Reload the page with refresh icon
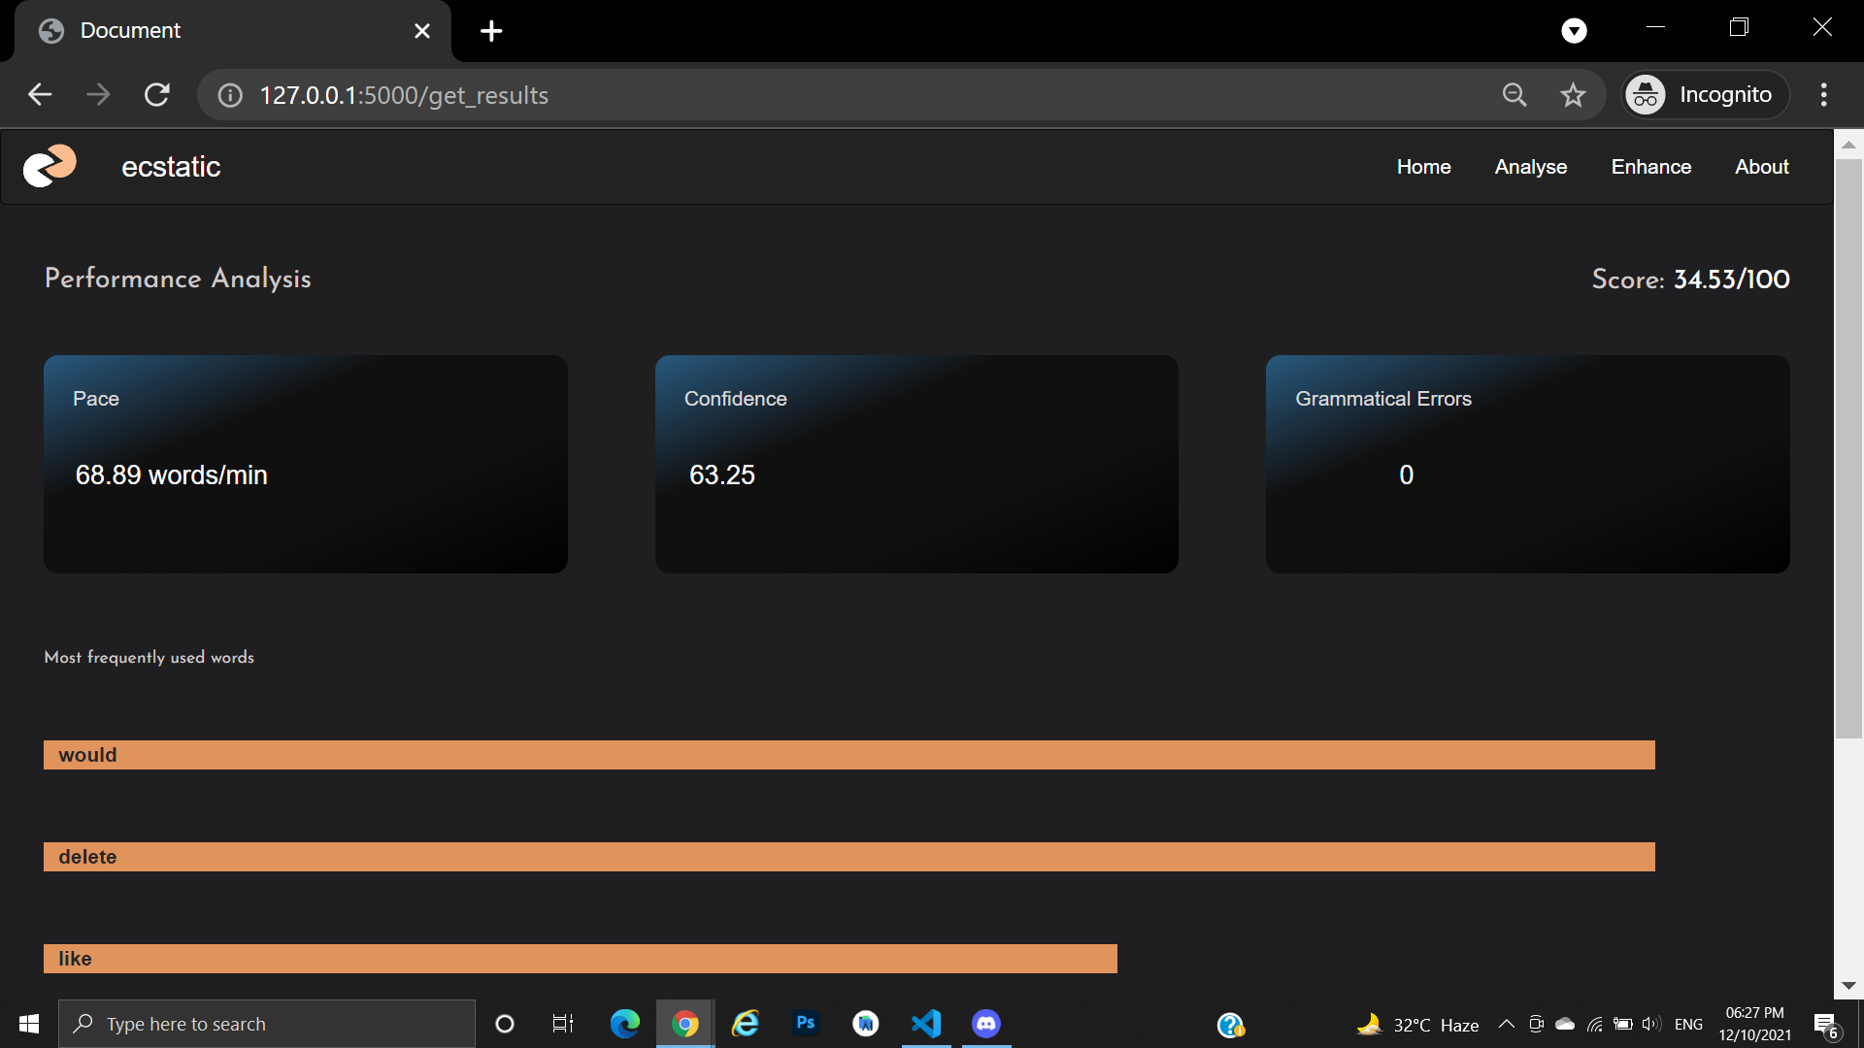 pyautogui.click(x=157, y=94)
